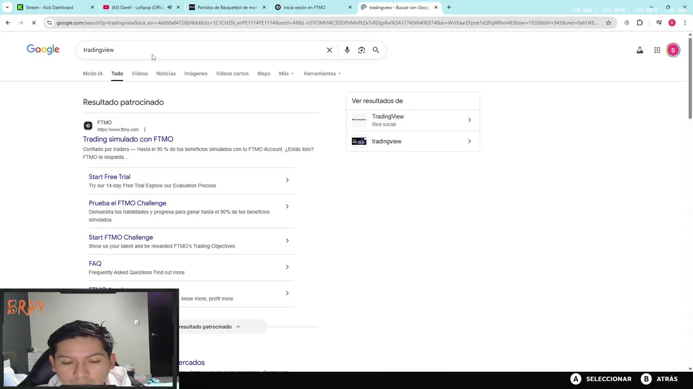Open Search Labs flask icon
Screen dimensions: 693x389
pyautogui.click(x=640, y=50)
